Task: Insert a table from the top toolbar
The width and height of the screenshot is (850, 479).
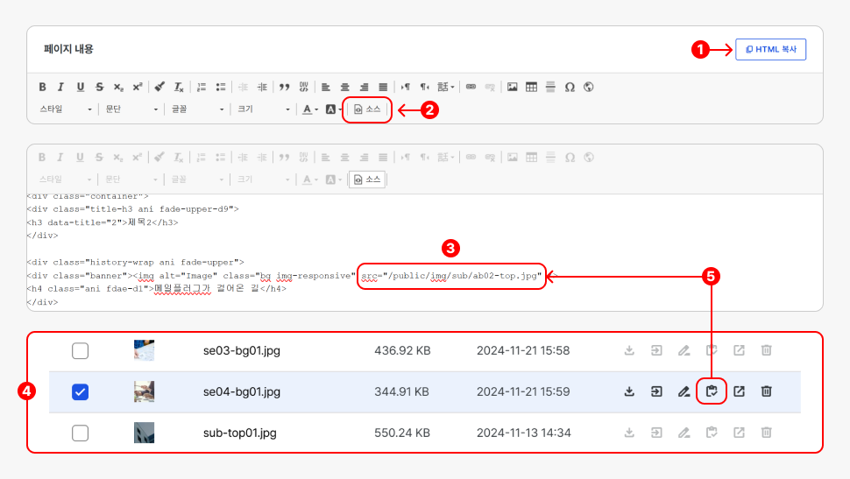Action: (531, 87)
